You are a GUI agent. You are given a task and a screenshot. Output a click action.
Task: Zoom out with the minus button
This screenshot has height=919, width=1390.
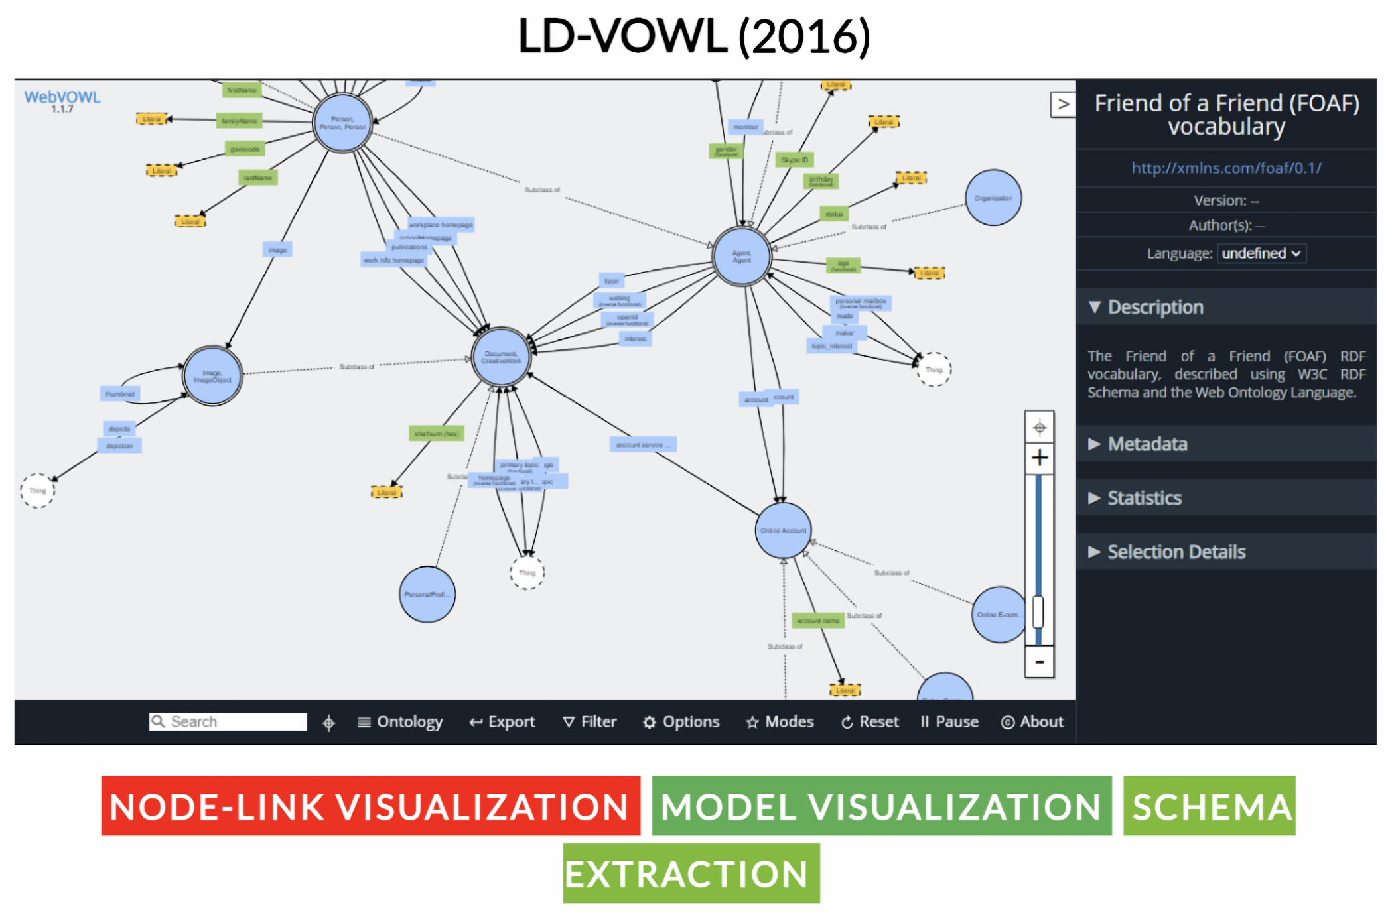point(1039,662)
